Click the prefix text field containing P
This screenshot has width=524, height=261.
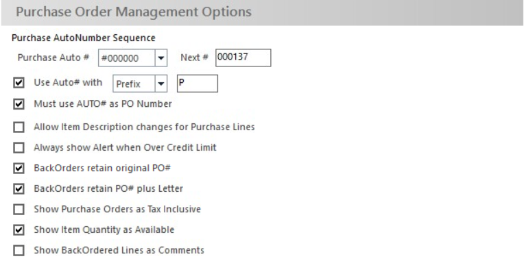[x=198, y=84]
